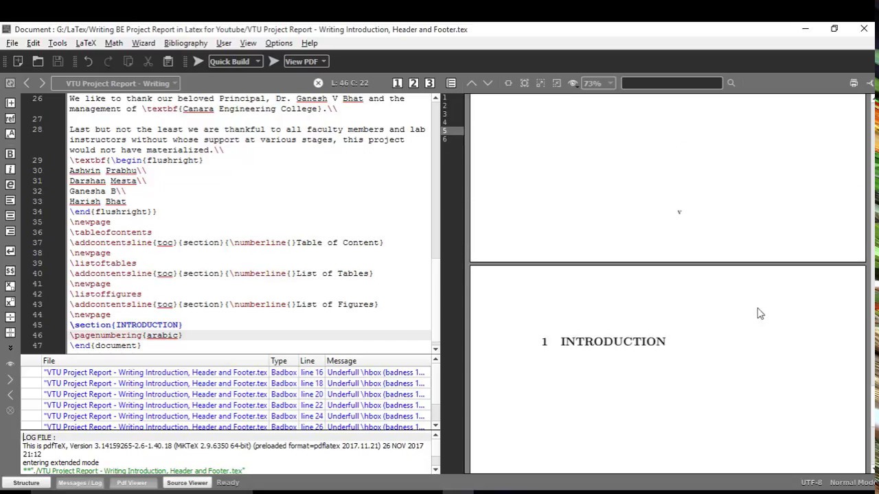This screenshot has width=879, height=494.
Task: Open the Help menu
Action: pyautogui.click(x=309, y=43)
